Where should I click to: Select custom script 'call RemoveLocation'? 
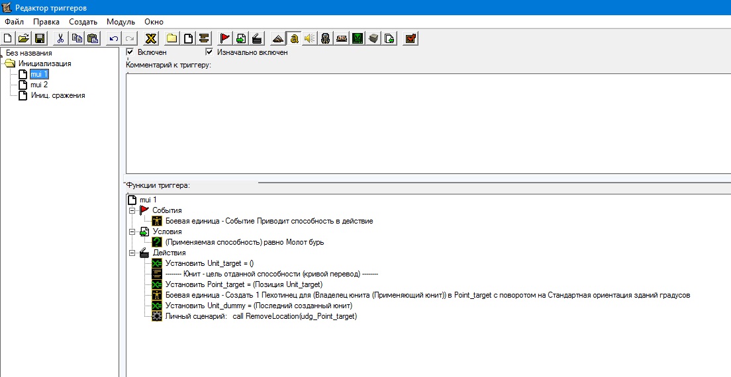click(x=261, y=317)
